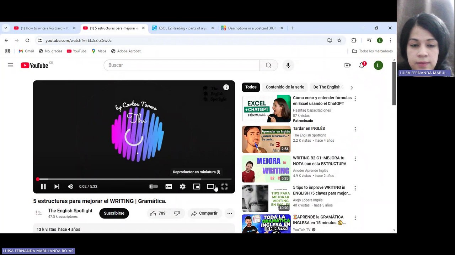Open Chrome media controls icon
Screen dimensions: 455x255
(369, 40)
